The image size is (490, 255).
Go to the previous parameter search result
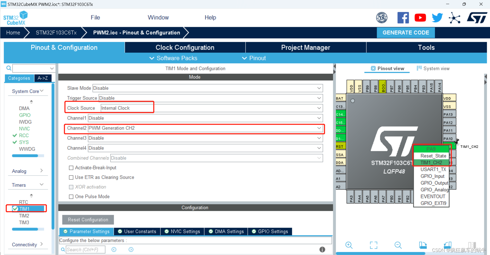click(114, 250)
